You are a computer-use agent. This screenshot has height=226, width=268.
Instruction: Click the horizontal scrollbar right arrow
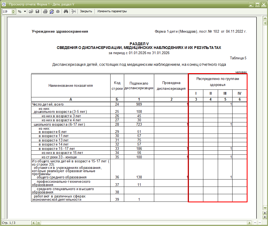tap(249, 223)
